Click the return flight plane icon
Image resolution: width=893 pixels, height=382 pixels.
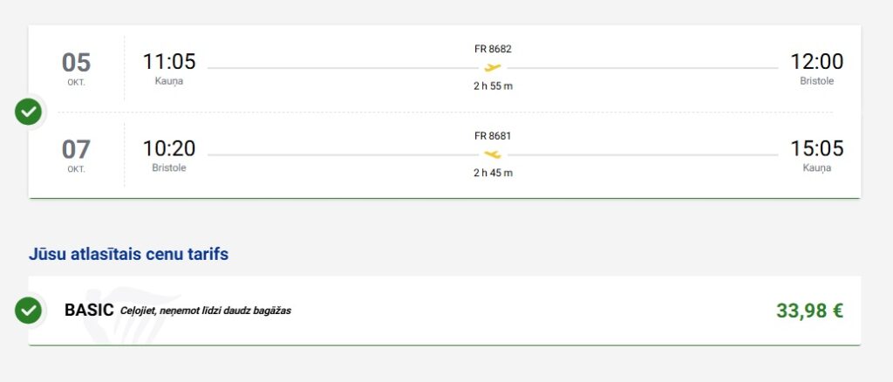click(493, 154)
